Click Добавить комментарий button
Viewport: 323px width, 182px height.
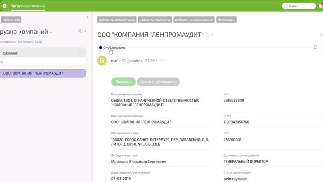(117, 20)
